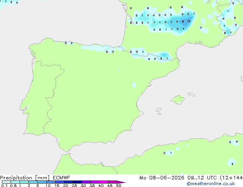Viewport: 243px width, 187px height.
Task: Click the legend's over-50 arrow tip
Action: pyautogui.click(x=121, y=182)
